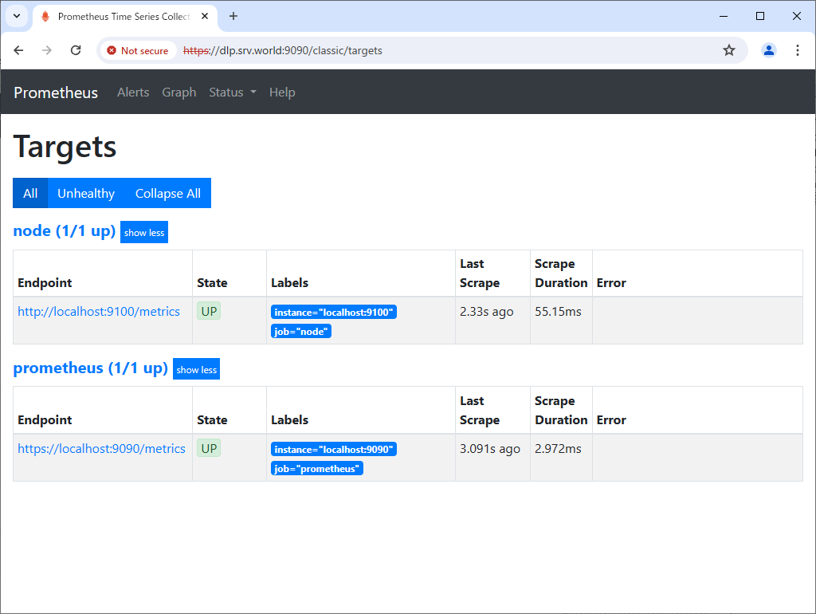
Task: Open https://localhost:9090/metrics endpoint link
Action: (x=101, y=448)
